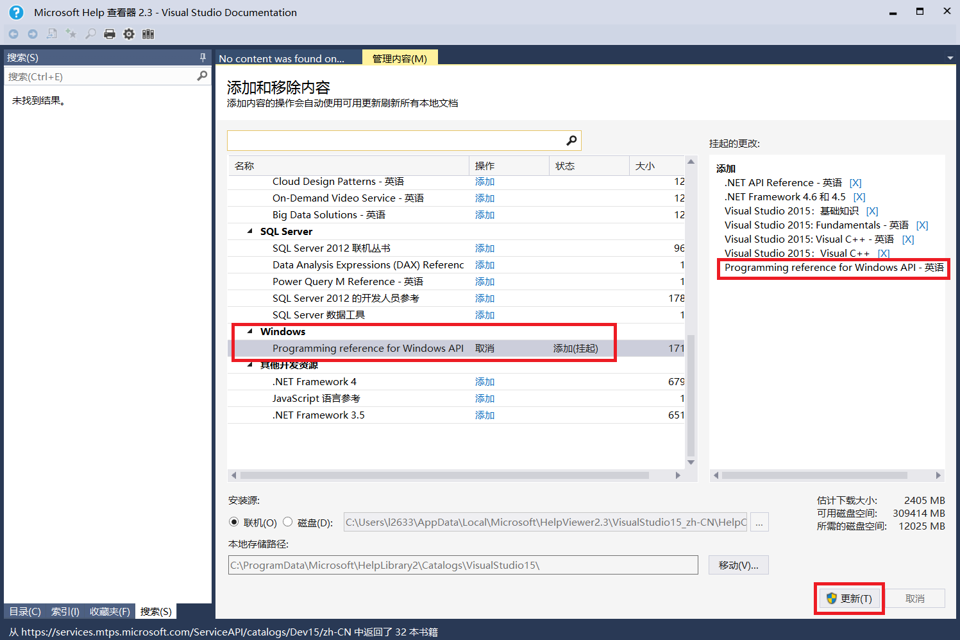The height and width of the screenshot is (640, 960).
Task: Click the manage content books icon
Action: pyautogui.click(x=148, y=34)
